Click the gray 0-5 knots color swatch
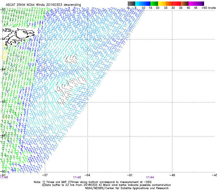217x190 pixels. [x=131, y=4]
